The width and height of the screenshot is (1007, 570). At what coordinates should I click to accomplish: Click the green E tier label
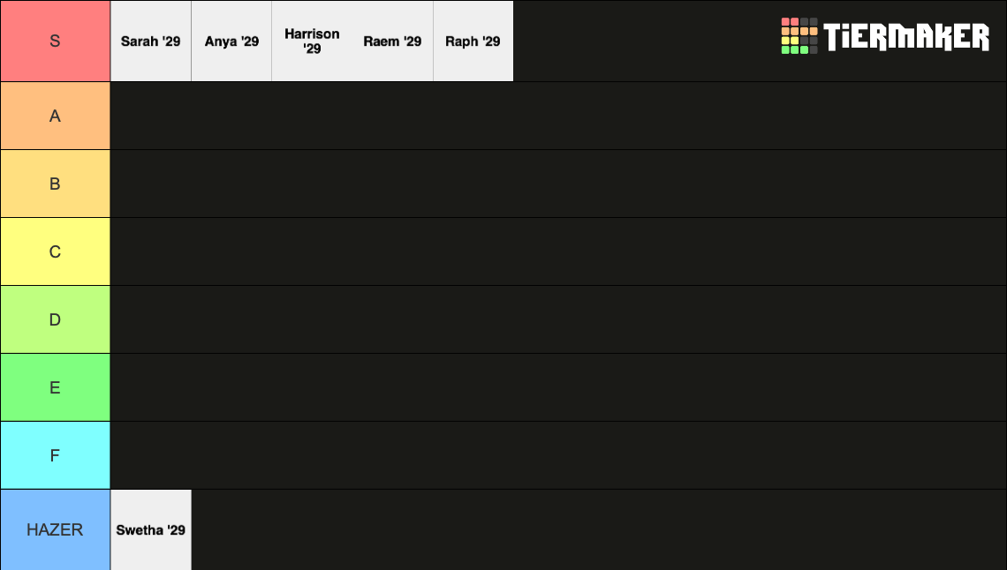(56, 387)
